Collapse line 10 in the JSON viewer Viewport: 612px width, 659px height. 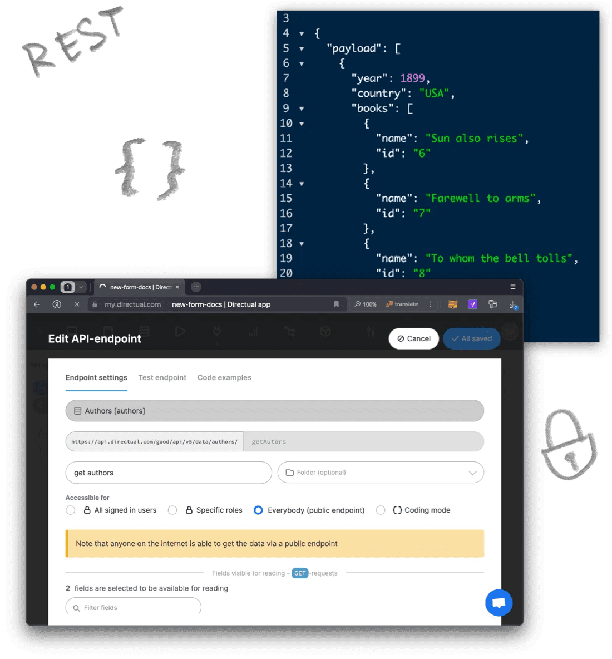pos(301,123)
